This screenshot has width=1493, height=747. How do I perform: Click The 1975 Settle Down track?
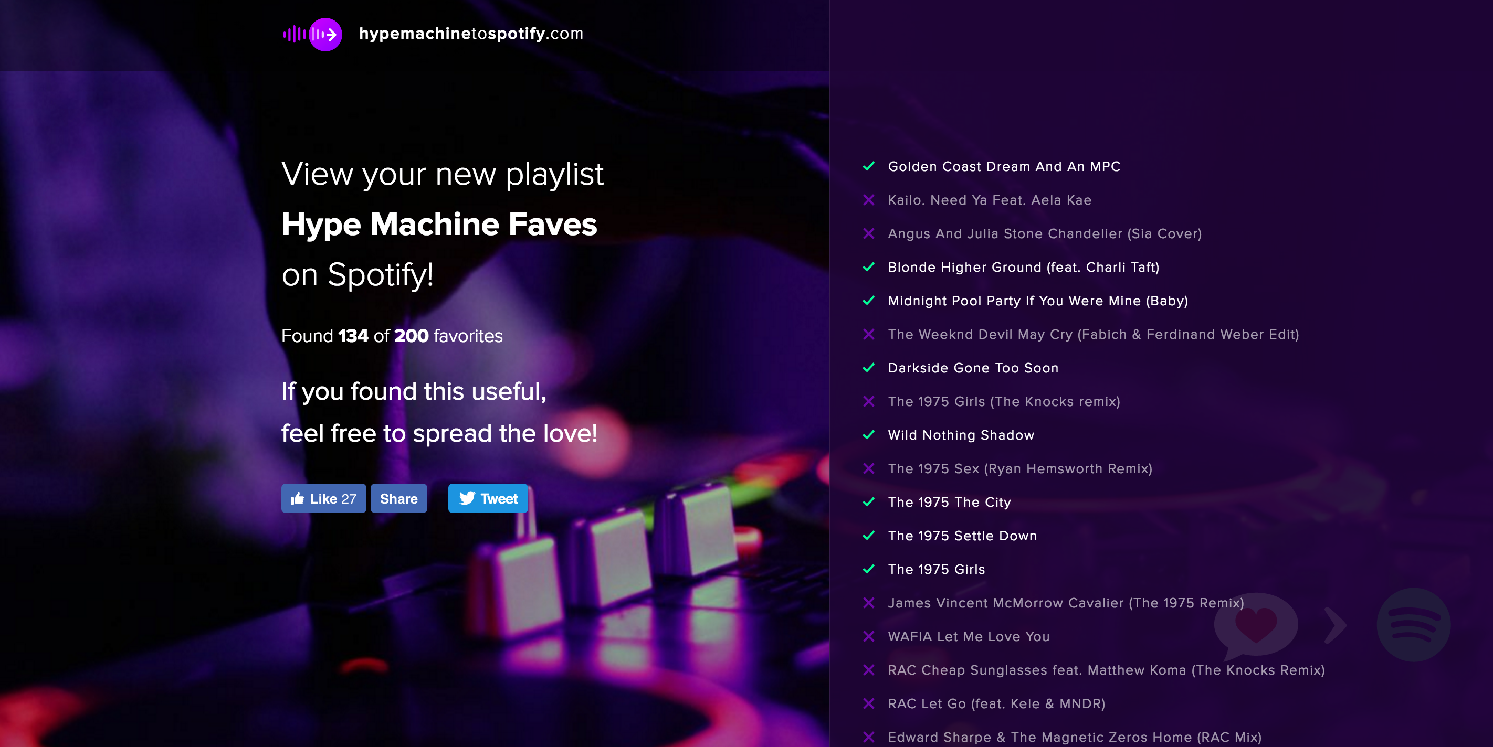[962, 536]
